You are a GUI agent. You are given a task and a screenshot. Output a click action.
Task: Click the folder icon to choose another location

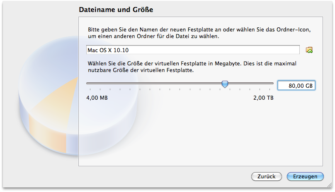pyautogui.click(x=309, y=50)
